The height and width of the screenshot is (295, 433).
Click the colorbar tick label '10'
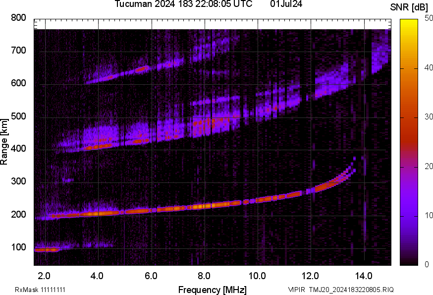point(429,215)
